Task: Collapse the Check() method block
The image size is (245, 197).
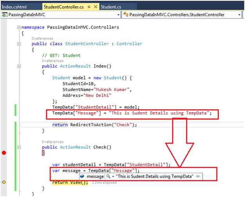Action: (19, 147)
